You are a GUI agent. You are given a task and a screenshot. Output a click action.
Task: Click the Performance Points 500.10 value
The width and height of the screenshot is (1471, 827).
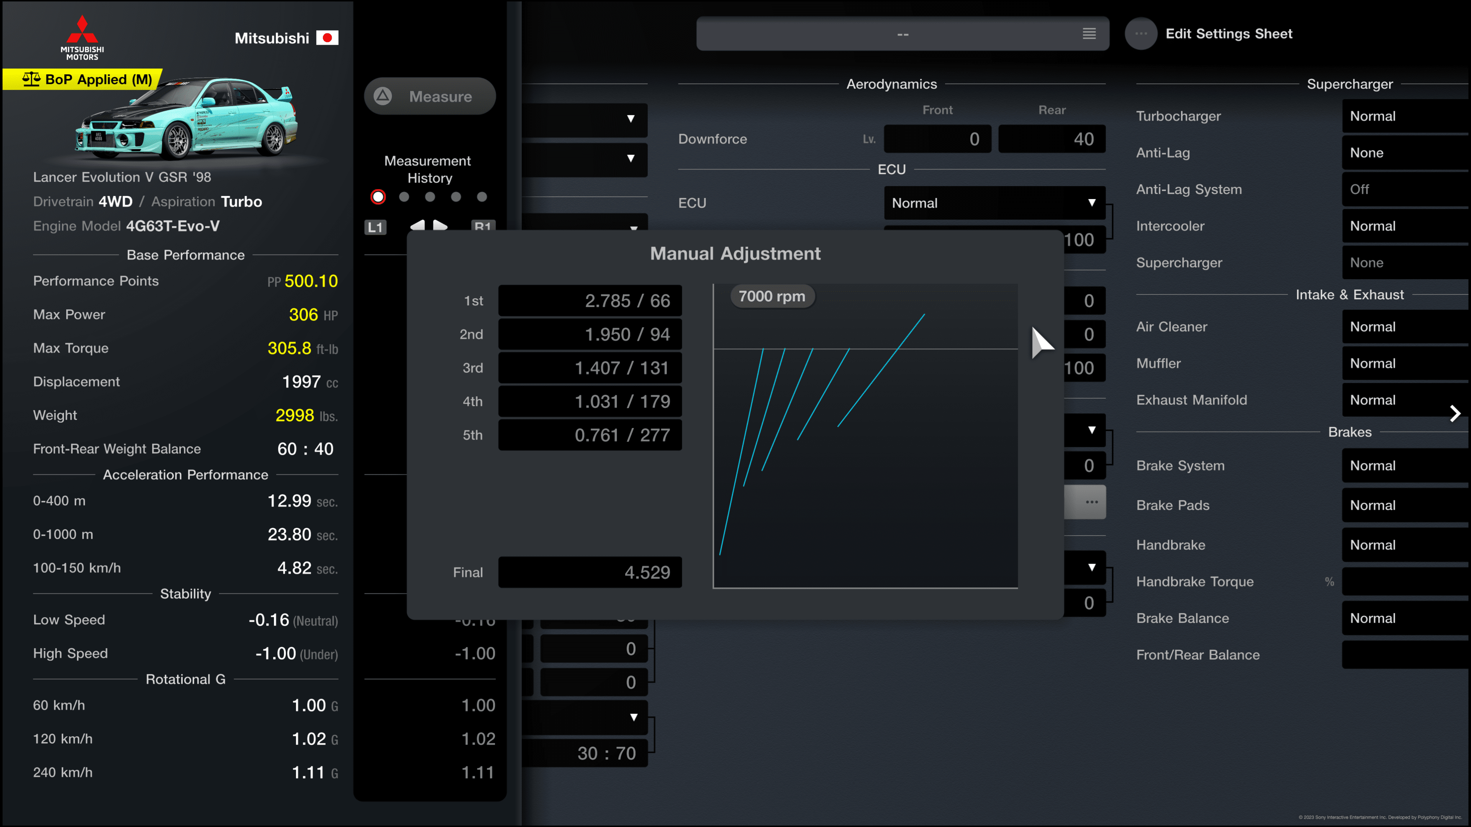pyautogui.click(x=311, y=281)
